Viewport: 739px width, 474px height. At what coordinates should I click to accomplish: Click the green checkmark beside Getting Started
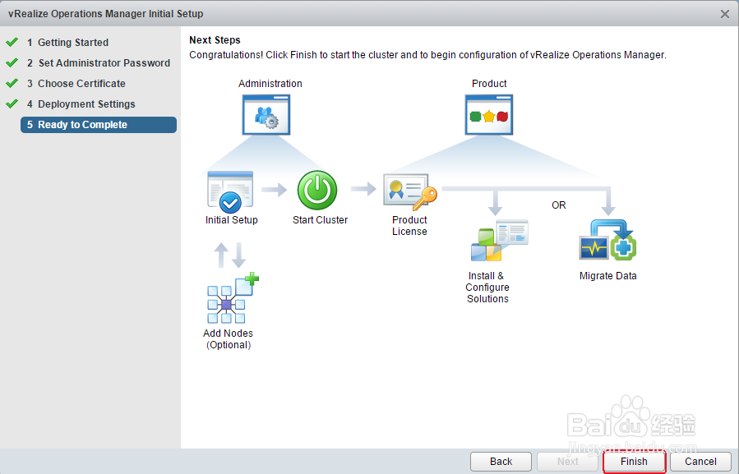tap(12, 42)
